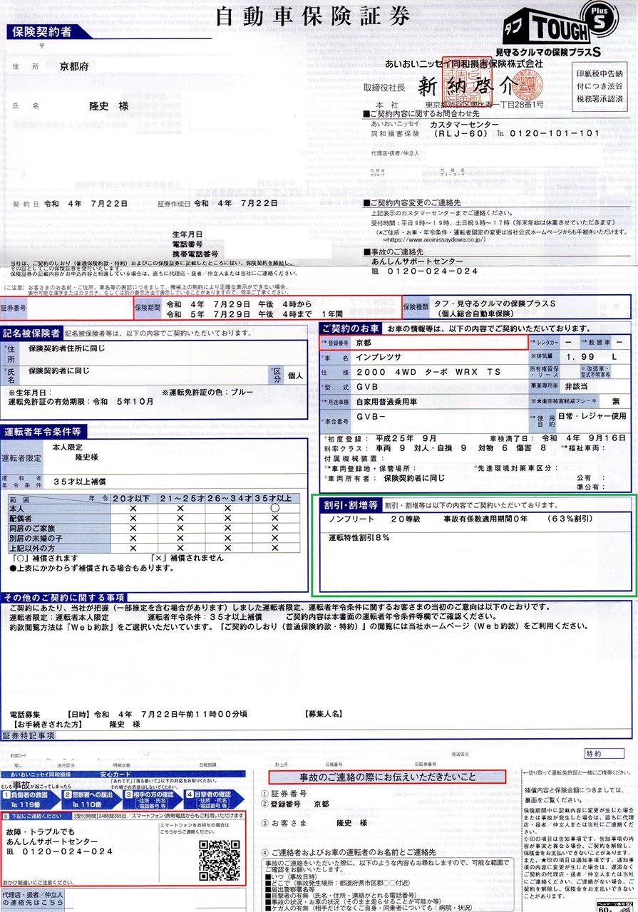Click the 車検満了日 date 令和 4年 9月16日

pos(584,438)
